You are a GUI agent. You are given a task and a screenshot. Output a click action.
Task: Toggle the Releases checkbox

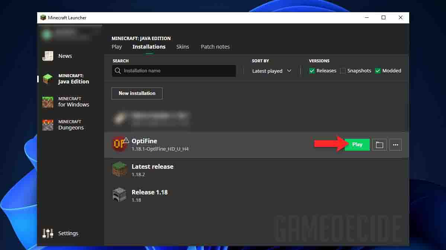pos(312,71)
